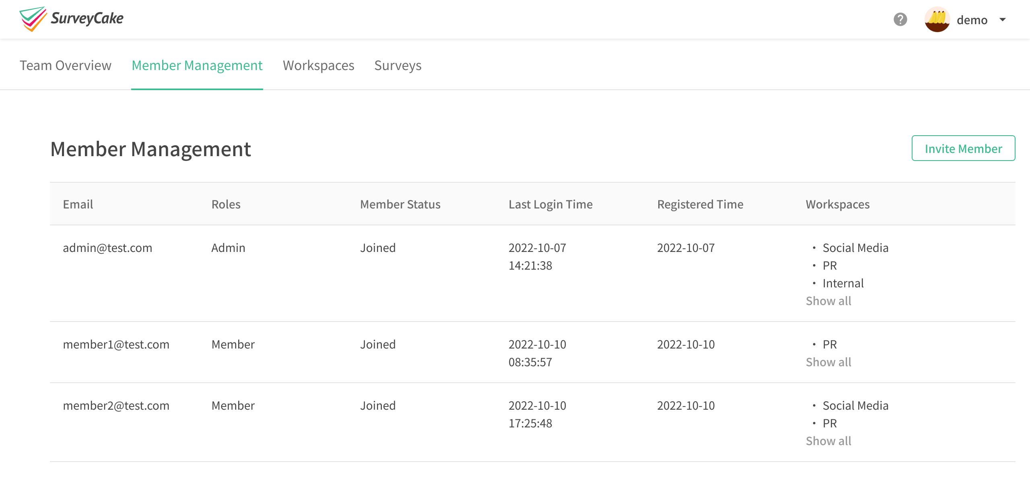Go to the Surveys tab
The image size is (1030, 495).
point(398,65)
